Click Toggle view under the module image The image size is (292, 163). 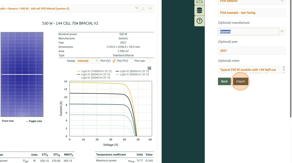point(34,121)
